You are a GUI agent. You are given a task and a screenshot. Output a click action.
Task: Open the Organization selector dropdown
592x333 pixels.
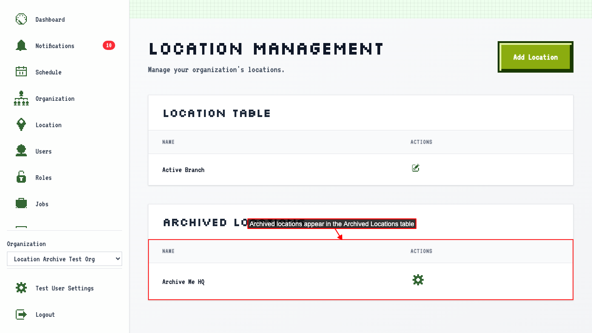pyautogui.click(x=64, y=259)
